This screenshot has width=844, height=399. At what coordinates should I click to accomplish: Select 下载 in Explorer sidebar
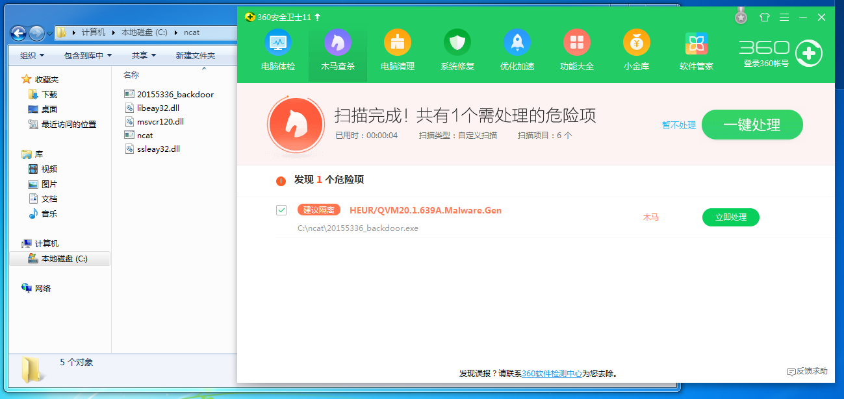pyautogui.click(x=43, y=94)
